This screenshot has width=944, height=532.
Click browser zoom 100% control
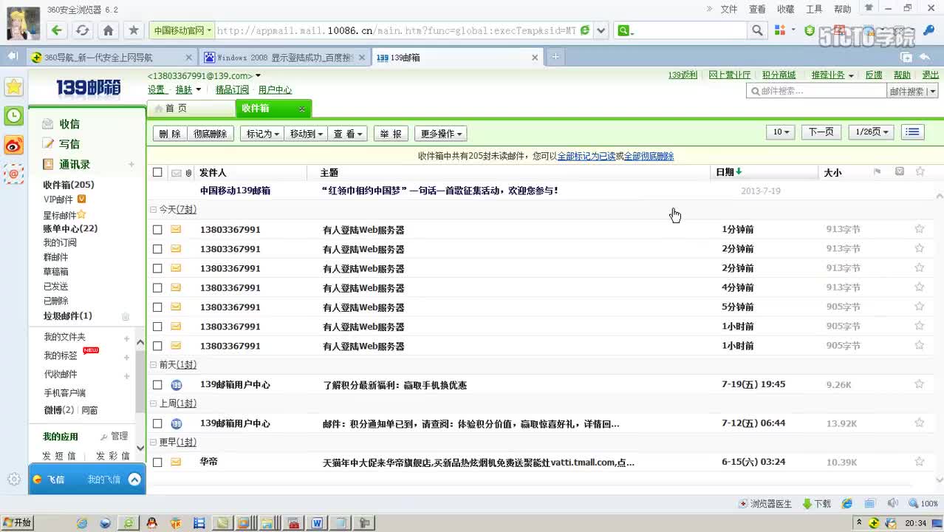tap(923, 504)
